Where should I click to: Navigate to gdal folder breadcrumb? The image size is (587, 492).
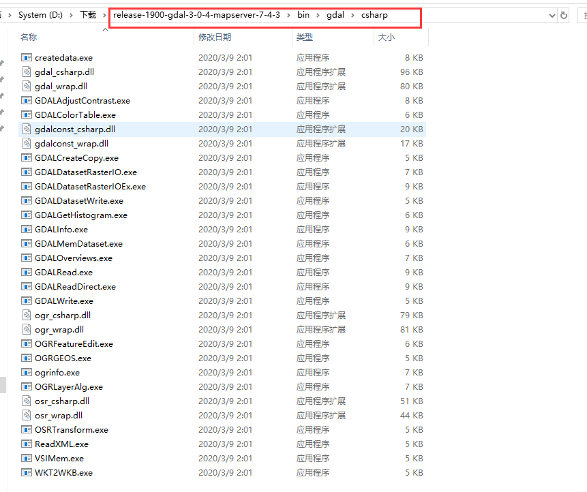click(x=335, y=15)
